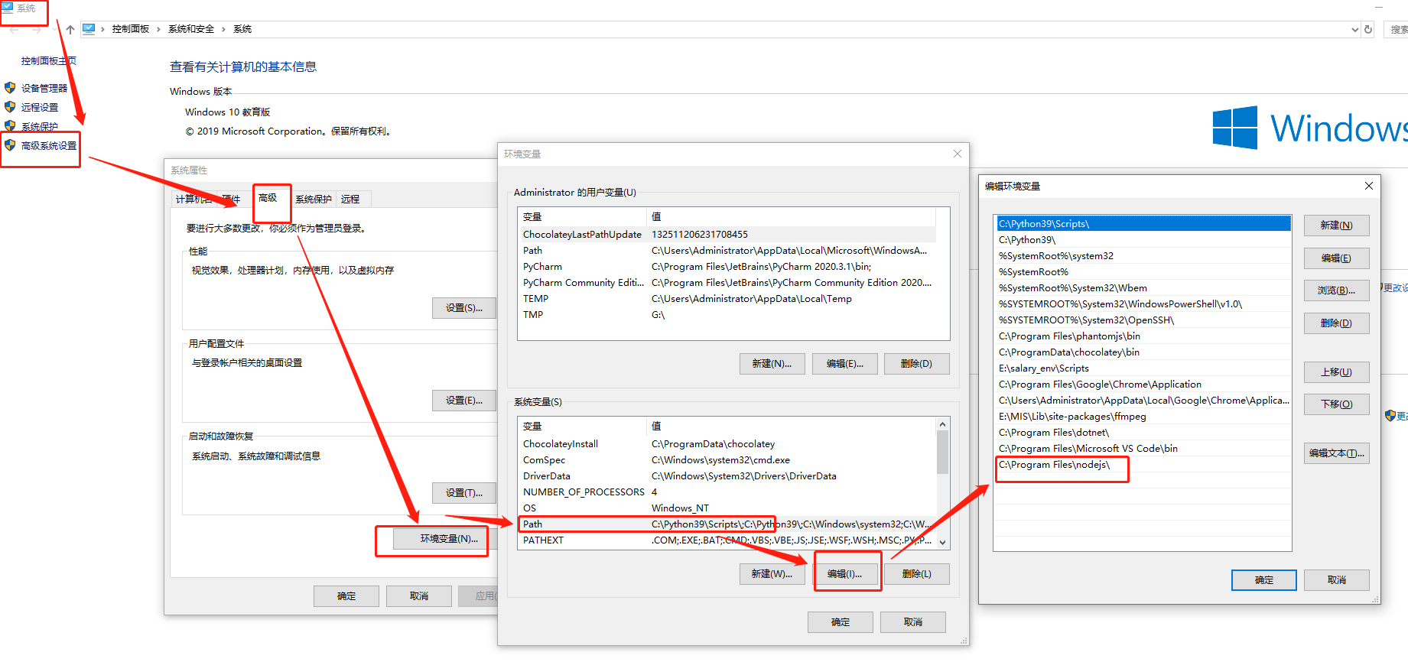This screenshot has height=662, width=1408.
Task: Close the 环境变量 dialog
Action: [958, 154]
